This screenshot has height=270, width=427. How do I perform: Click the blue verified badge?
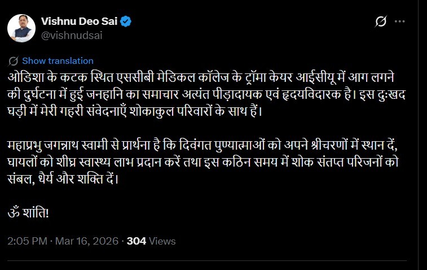pos(127,22)
